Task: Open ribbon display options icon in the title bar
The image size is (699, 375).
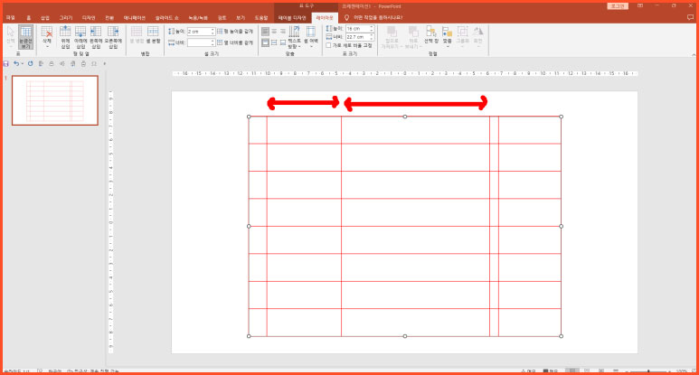Action: [640, 5]
